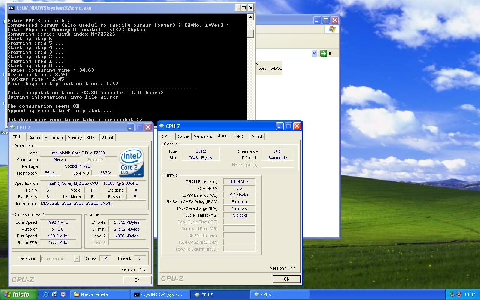
Task: Click the system clock showing 10:32
Action: [469, 294]
